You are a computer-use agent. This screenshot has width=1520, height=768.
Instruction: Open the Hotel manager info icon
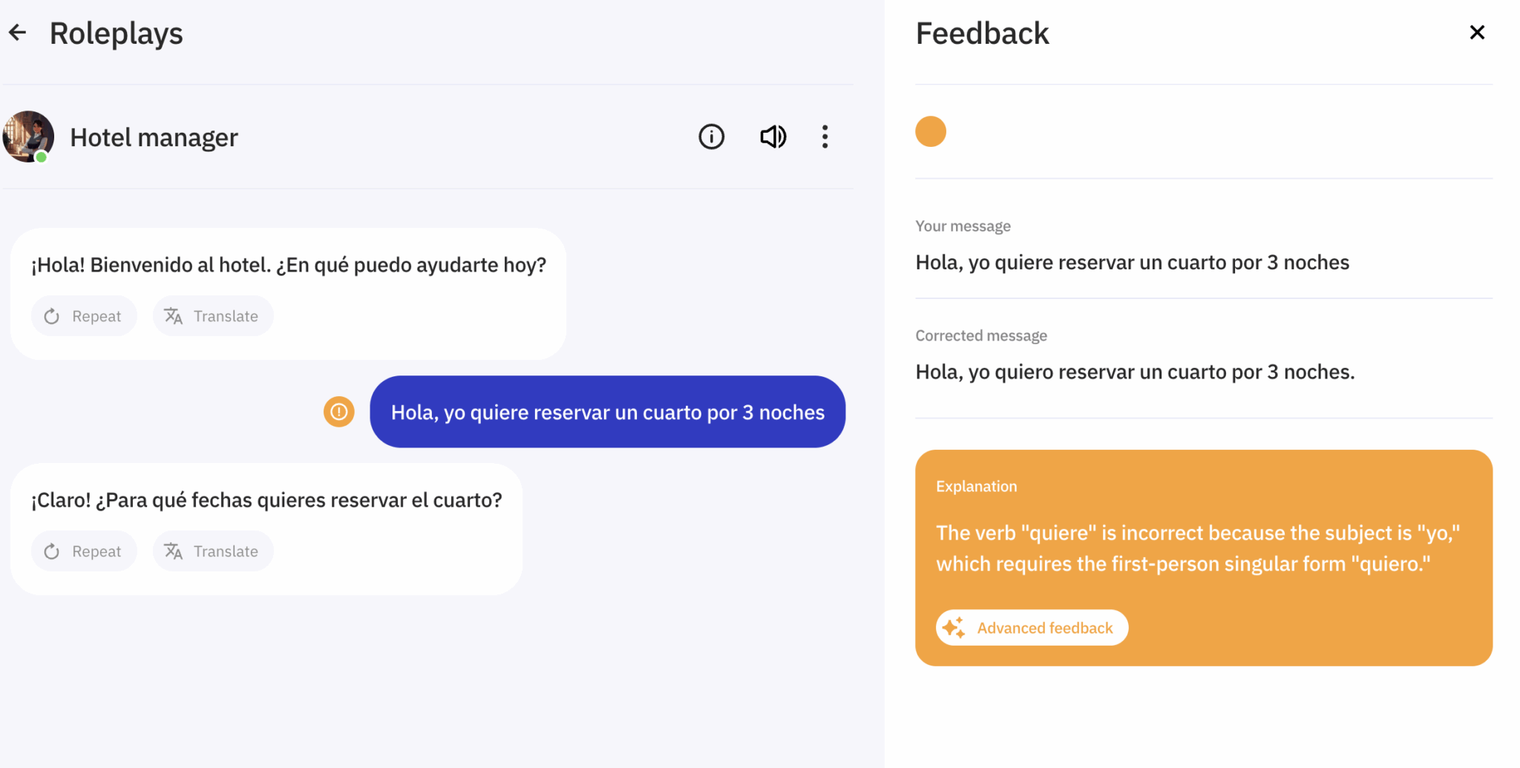coord(711,137)
